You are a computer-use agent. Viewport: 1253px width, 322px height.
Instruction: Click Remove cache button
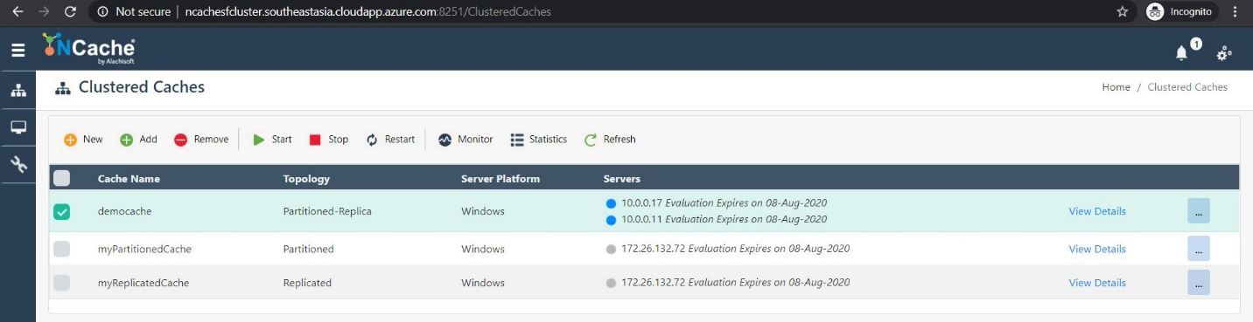coord(200,140)
